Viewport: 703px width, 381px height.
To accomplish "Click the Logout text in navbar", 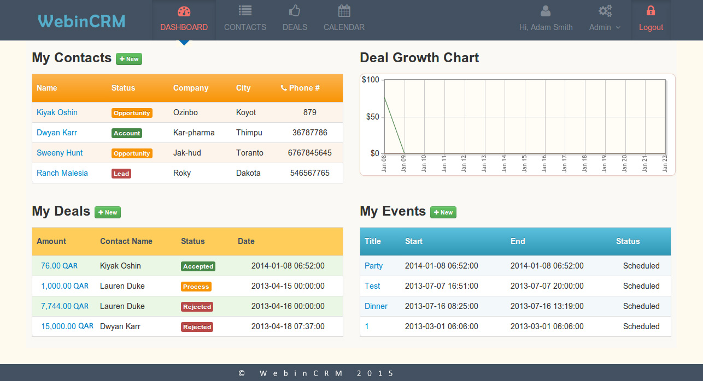I will tap(651, 27).
